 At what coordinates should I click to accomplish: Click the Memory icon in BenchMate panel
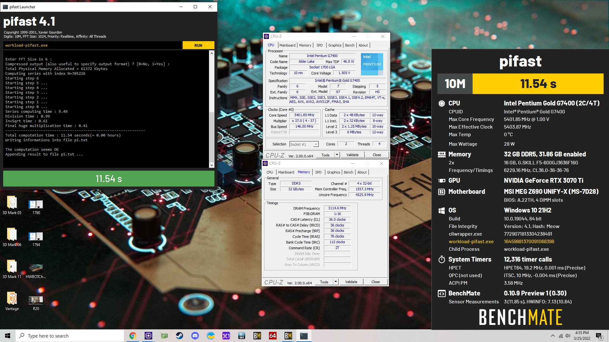click(x=442, y=154)
